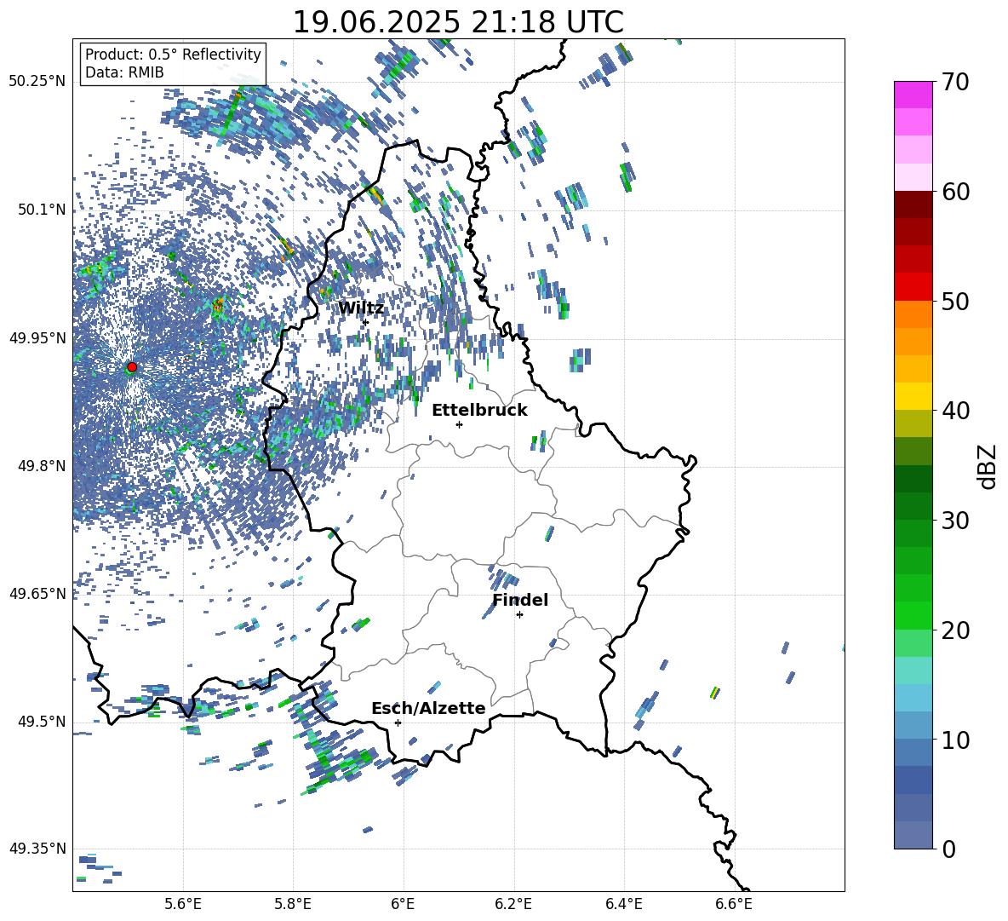Image resolution: width=1008 pixels, height=921 pixels.
Task: Click the red radar site marker
Action: (x=132, y=367)
